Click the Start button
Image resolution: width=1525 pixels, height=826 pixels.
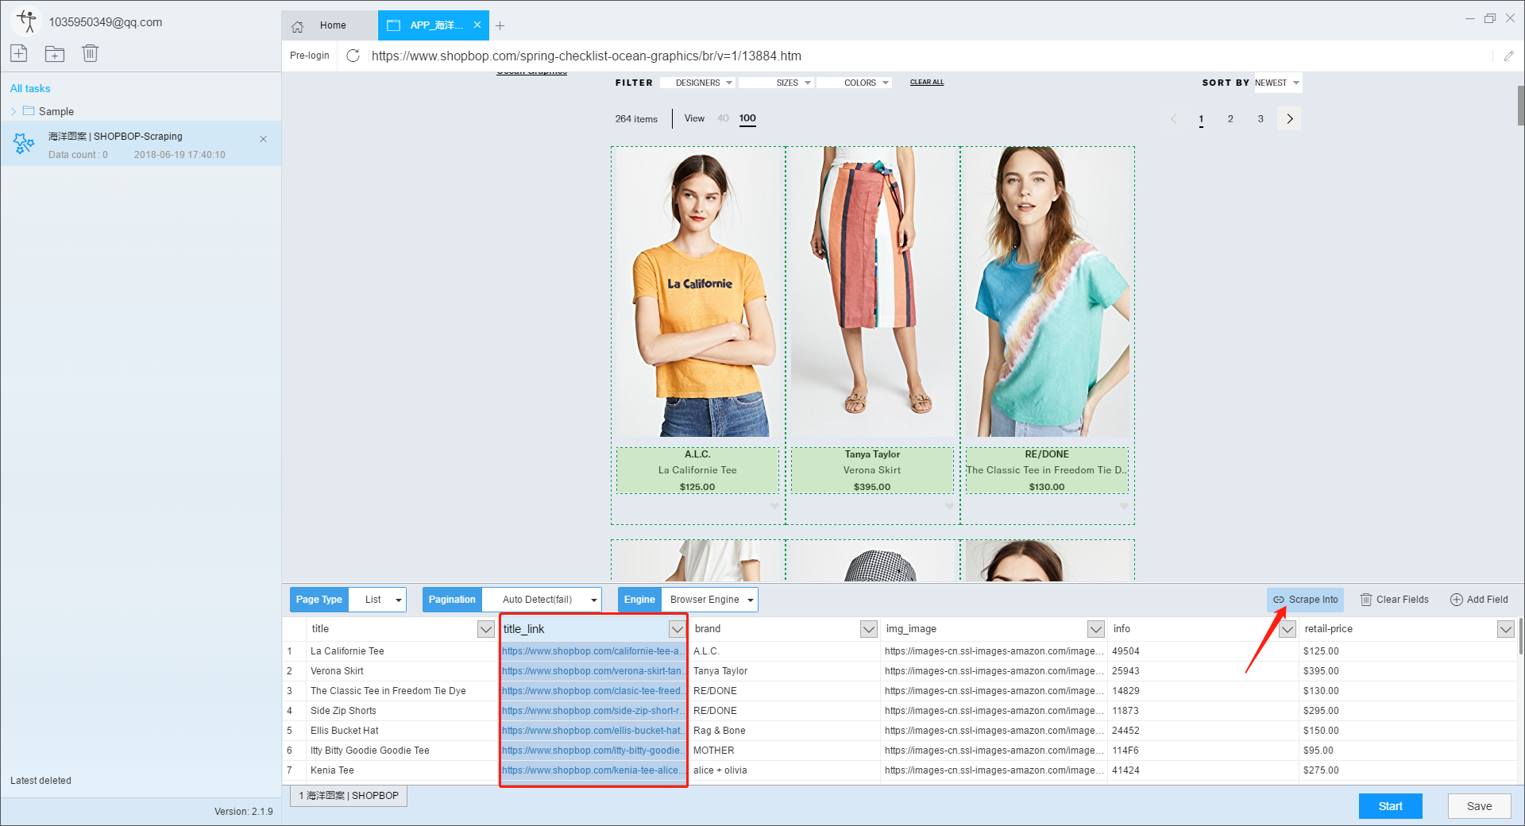coord(1390,806)
